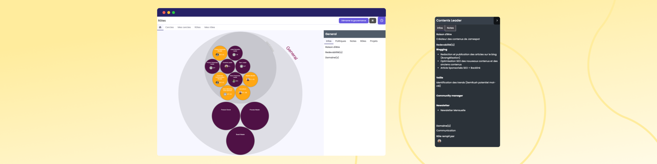The width and height of the screenshot is (657, 164).
Task: Open Notes tab in Contents Leader panel
Action: 450,28
